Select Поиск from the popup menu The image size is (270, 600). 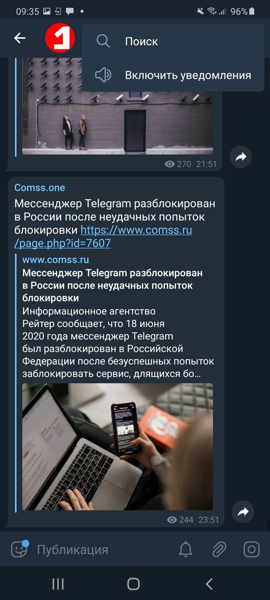173,41
